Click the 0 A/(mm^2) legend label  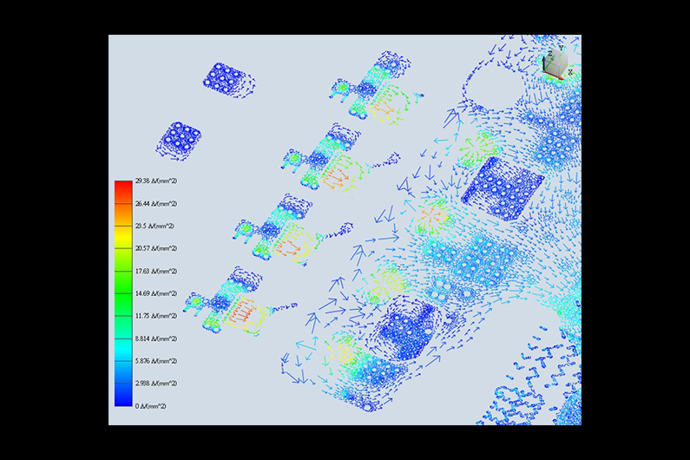tap(151, 406)
